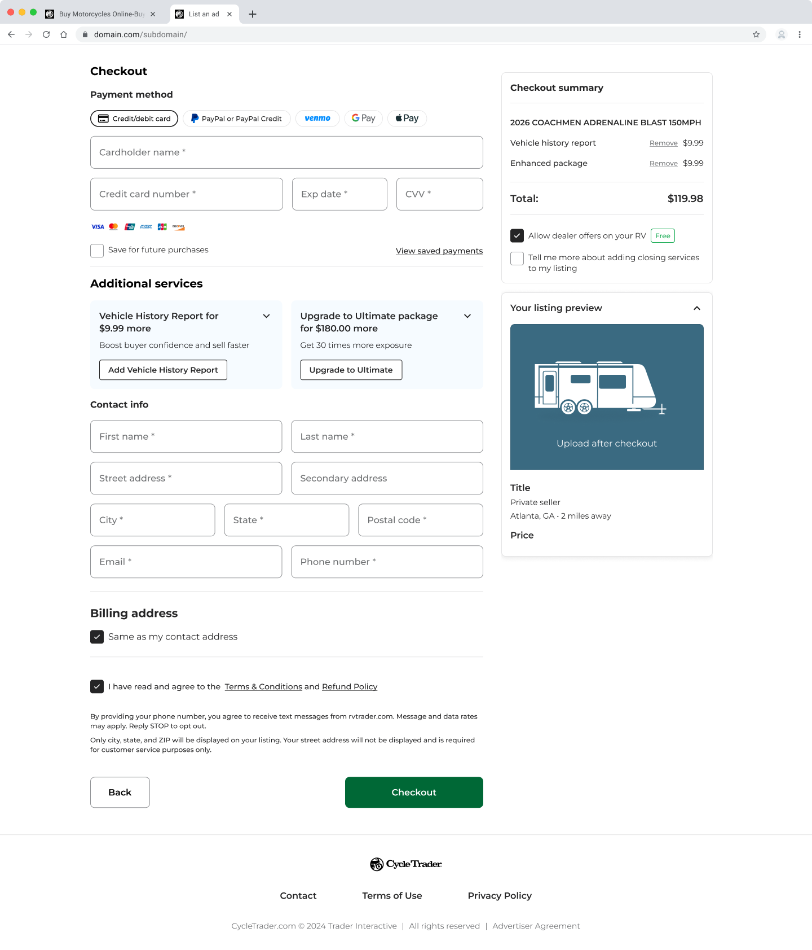Image resolution: width=812 pixels, height=950 pixels.
Task: Open a new browser tab
Action: coord(253,14)
